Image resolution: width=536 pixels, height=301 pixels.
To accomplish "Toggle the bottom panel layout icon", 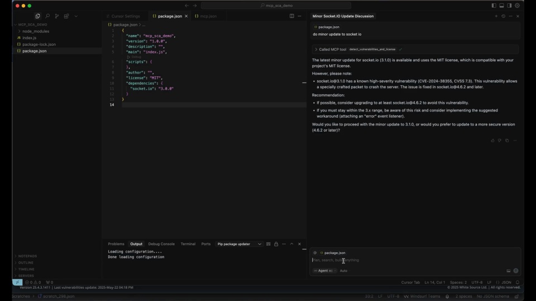I will click(x=501, y=6).
